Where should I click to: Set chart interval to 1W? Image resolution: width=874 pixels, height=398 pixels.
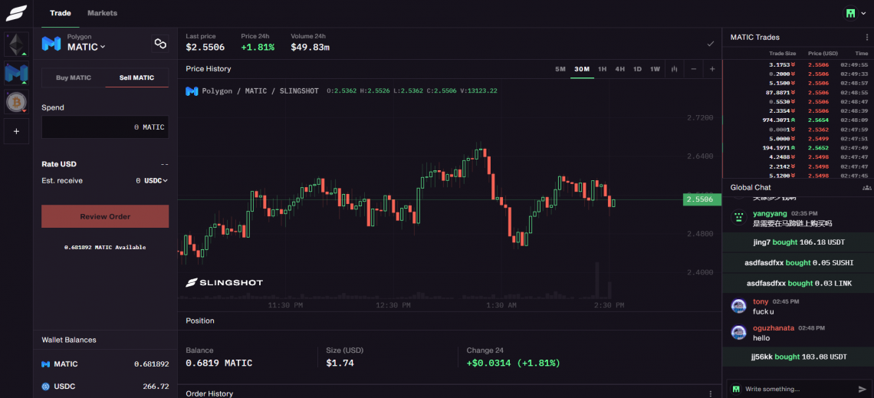655,69
